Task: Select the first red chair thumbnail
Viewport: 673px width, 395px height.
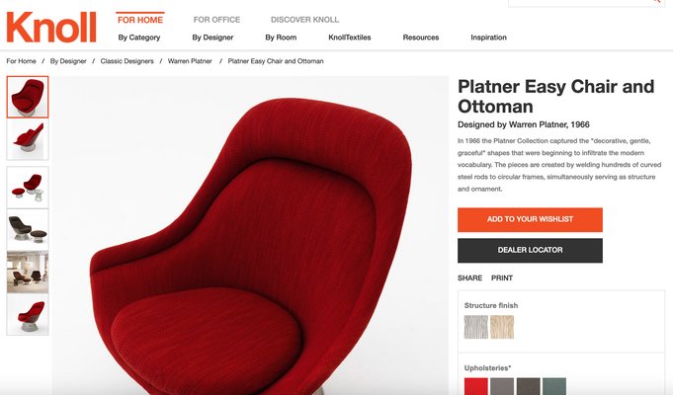Action: (28, 97)
